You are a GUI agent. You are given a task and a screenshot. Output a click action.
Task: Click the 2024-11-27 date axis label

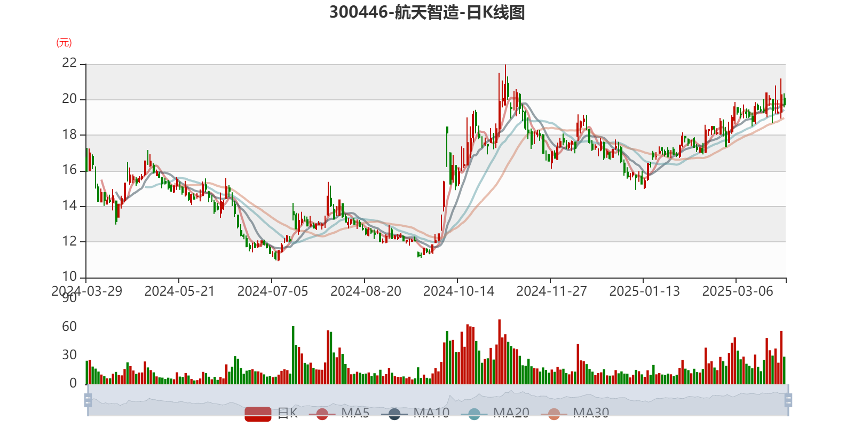coord(551,291)
